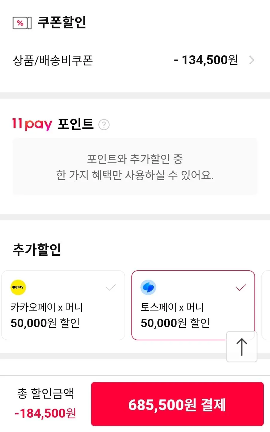Click the 11pay logo

[x=32, y=124]
